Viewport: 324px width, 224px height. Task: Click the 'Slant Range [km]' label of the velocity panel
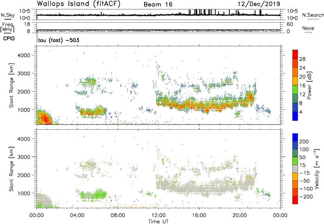(x=11, y=169)
